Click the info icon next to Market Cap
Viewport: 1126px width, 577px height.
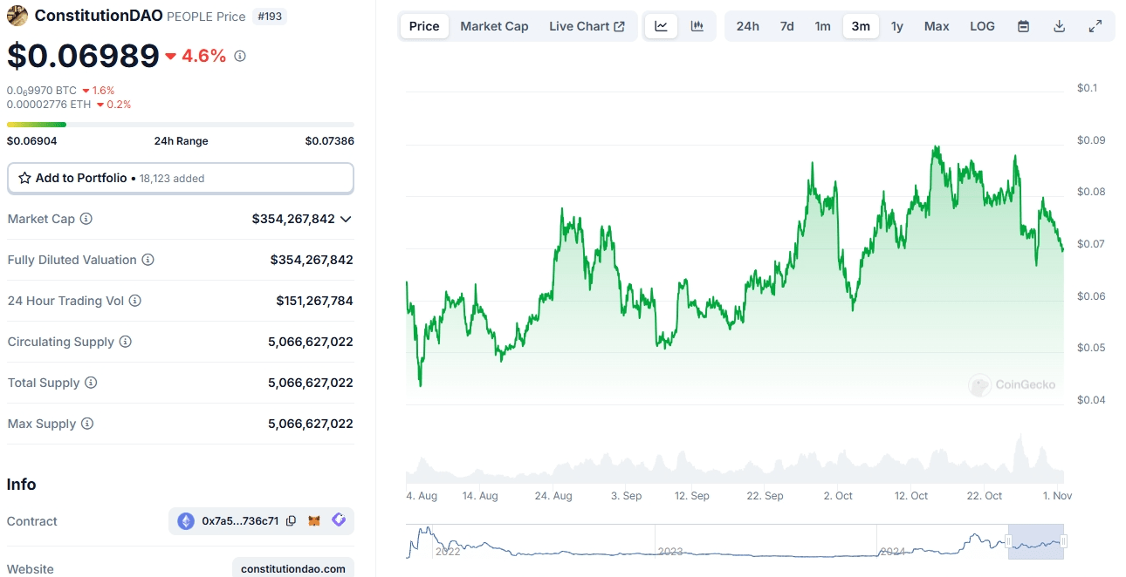(x=86, y=219)
